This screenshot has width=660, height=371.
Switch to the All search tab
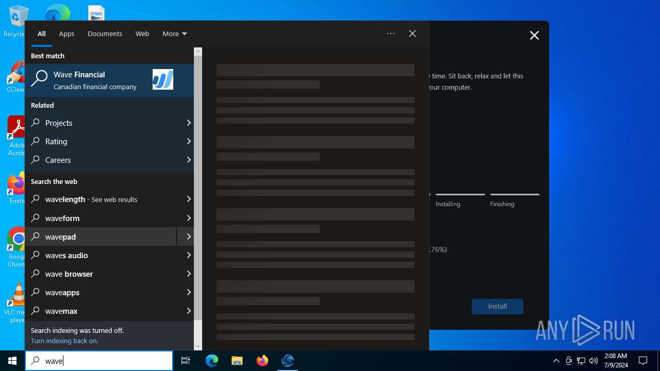pyautogui.click(x=42, y=33)
